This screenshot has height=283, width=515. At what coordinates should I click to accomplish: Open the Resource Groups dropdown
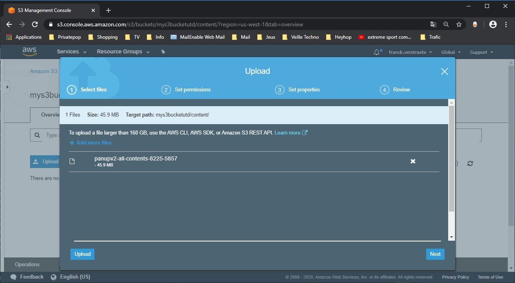pyautogui.click(x=123, y=52)
